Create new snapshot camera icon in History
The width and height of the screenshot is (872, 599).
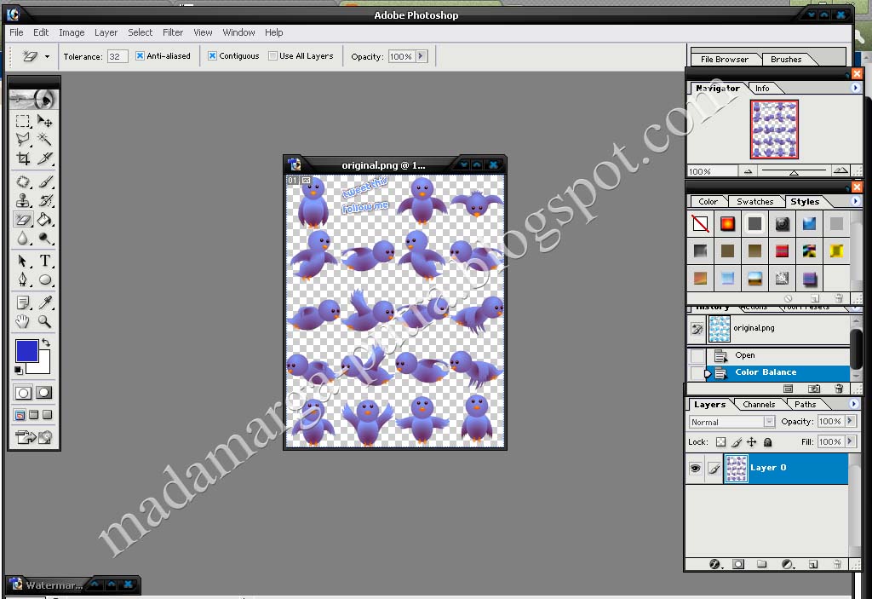813,388
